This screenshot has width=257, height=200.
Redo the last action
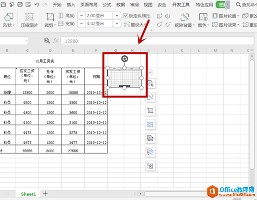(x=44, y=4)
